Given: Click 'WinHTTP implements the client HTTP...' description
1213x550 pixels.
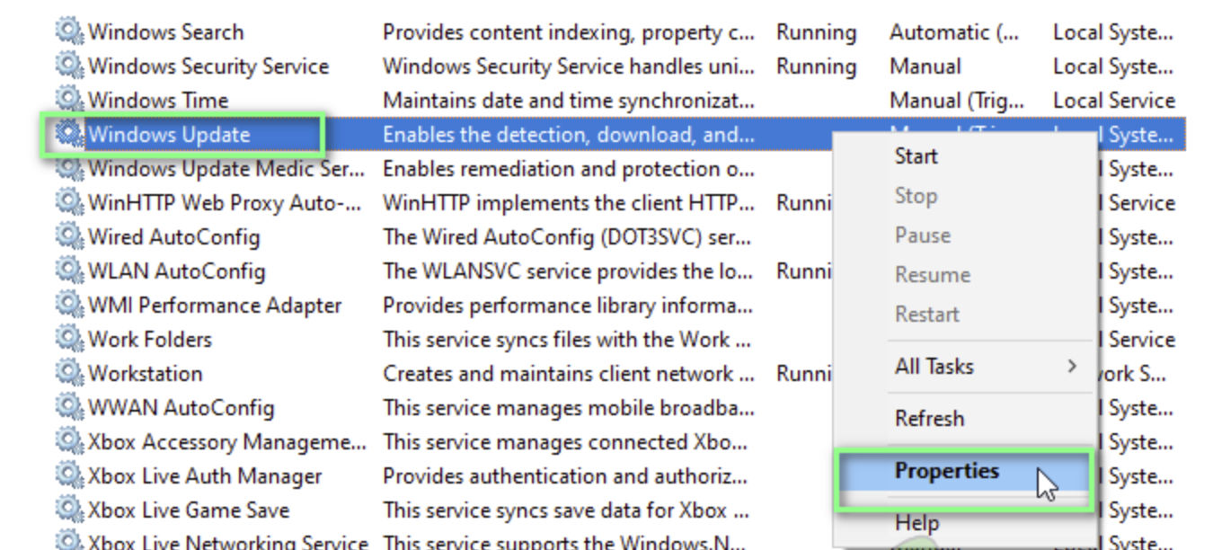Looking at the screenshot, I should coord(569,203).
